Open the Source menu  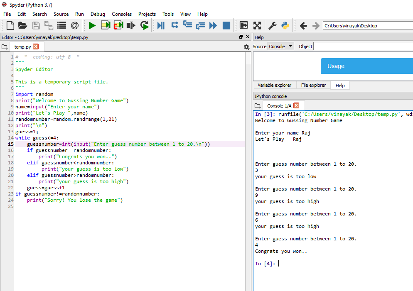61,14
